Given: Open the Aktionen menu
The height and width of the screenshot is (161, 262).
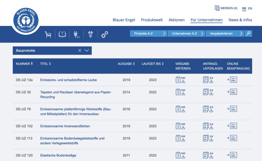Looking at the screenshot, I should (177, 20).
